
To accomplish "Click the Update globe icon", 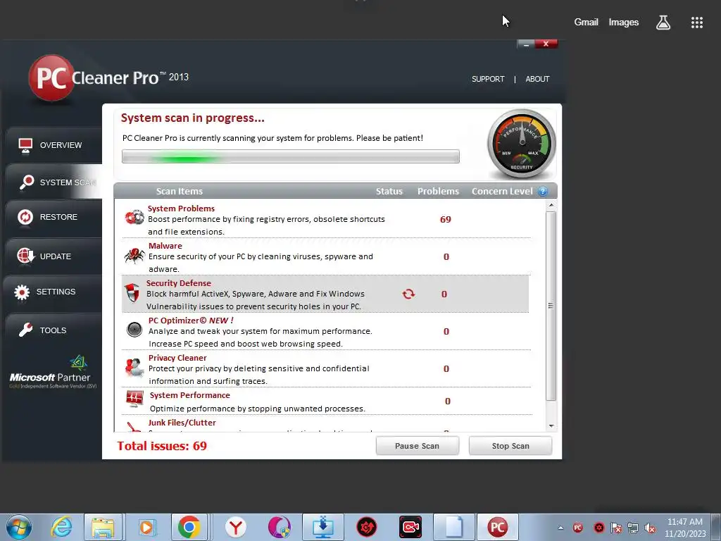I will click(x=25, y=256).
